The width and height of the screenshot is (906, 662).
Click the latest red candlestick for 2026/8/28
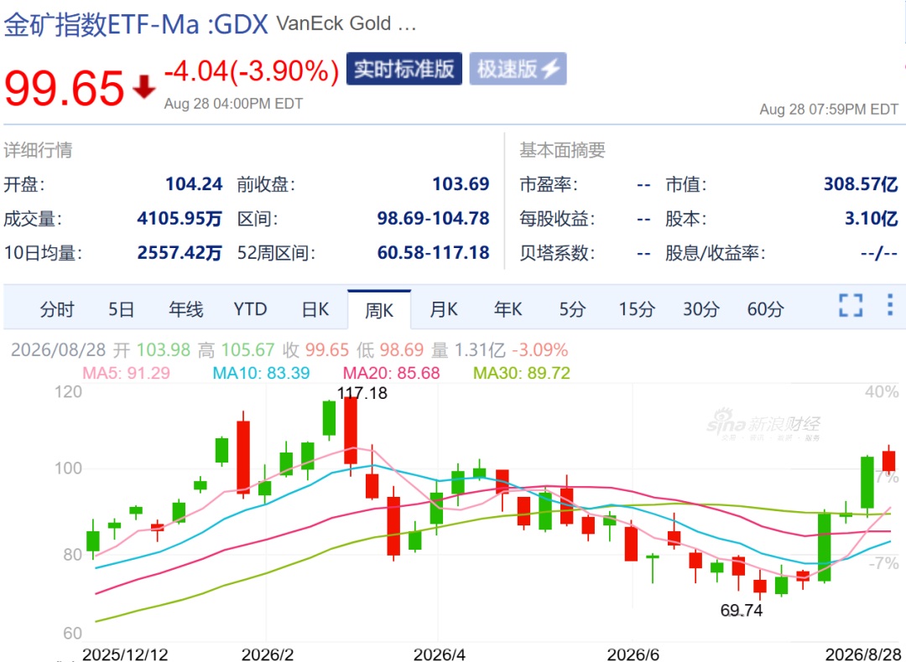click(x=888, y=461)
